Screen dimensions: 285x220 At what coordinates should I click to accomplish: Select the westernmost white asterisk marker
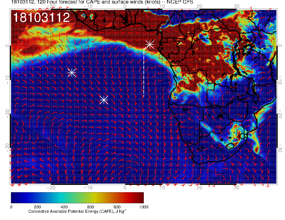coord(72,73)
